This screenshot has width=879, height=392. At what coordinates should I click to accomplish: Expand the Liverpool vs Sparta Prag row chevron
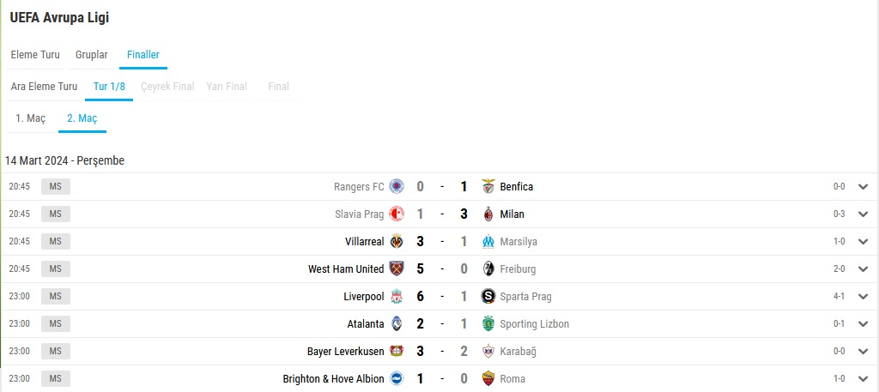click(863, 296)
